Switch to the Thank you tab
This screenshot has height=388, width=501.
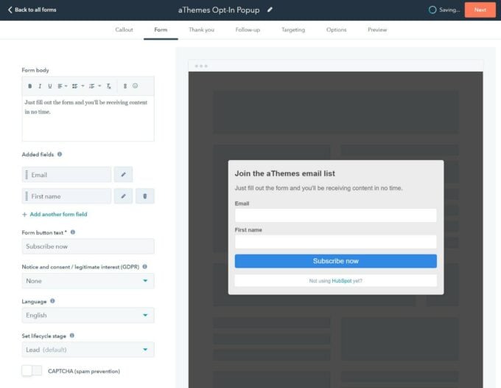point(201,30)
